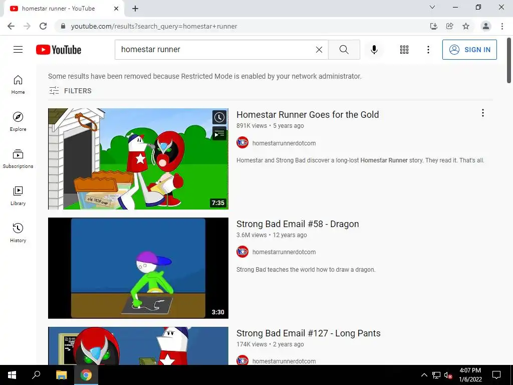Expand the FILTERS options
513x385 pixels.
click(x=70, y=91)
